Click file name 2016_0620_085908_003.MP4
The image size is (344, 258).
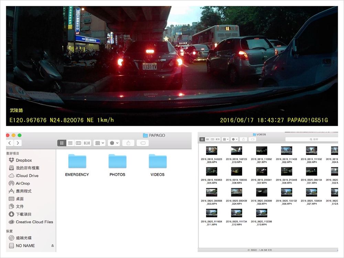(212, 202)
